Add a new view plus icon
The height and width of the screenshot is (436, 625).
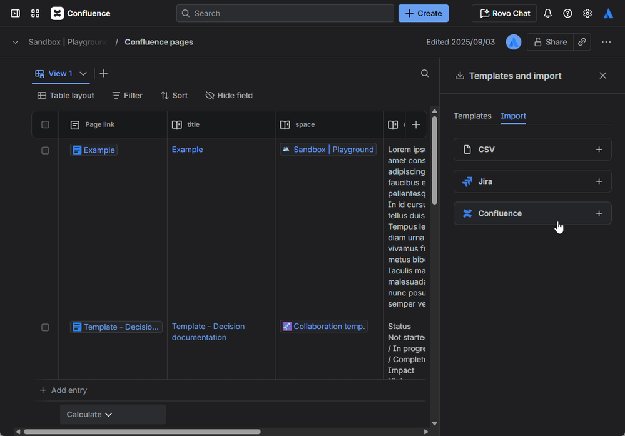click(104, 73)
